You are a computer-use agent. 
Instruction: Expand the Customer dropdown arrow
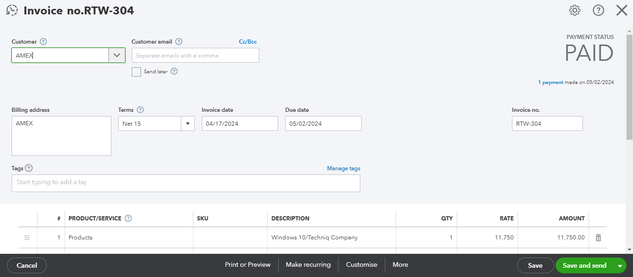coord(117,55)
